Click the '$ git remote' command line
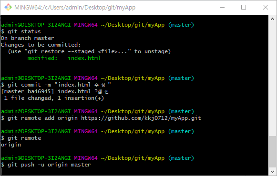Viewport: 277px width, 176px height. coord(21,138)
